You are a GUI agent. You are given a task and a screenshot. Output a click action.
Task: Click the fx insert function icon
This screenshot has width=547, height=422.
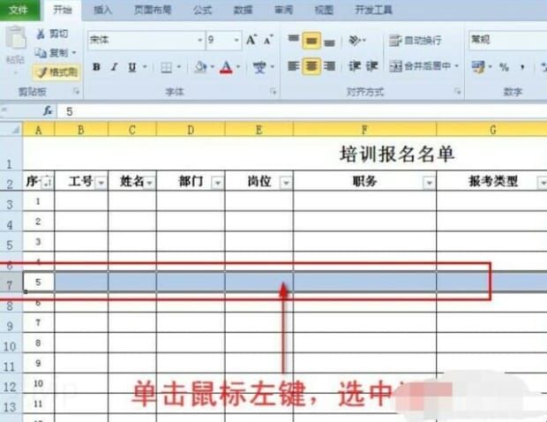48,111
